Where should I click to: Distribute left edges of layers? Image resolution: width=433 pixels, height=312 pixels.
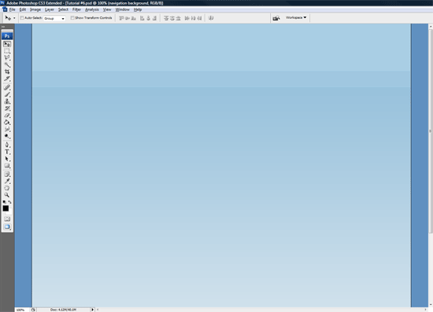pyautogui.click(x=187, y=18)
